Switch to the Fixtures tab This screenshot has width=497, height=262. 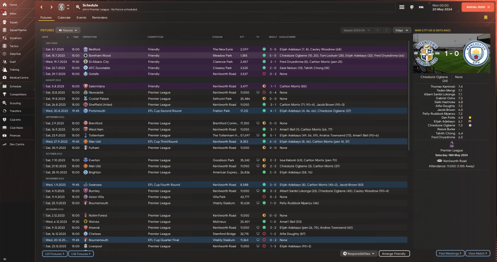tap(46, 17)
